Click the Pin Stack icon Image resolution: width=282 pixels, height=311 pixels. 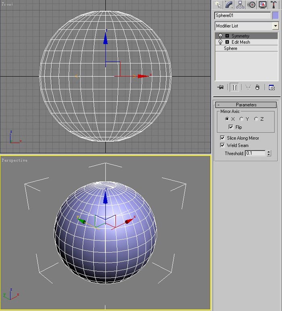(x=220, y=87)
